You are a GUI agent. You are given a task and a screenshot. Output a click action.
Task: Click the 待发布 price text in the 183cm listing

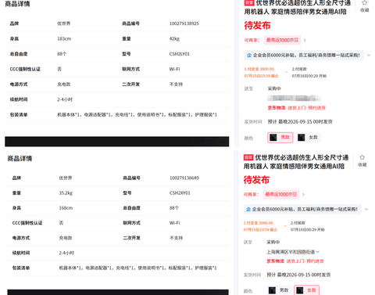coord(257,26)
